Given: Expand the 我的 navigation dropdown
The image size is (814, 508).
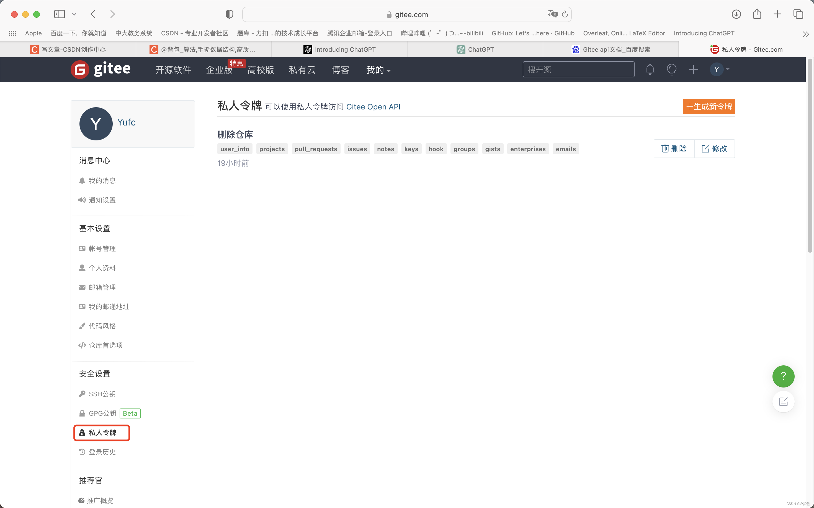Looking at the screenshot, I should point(378,70).
